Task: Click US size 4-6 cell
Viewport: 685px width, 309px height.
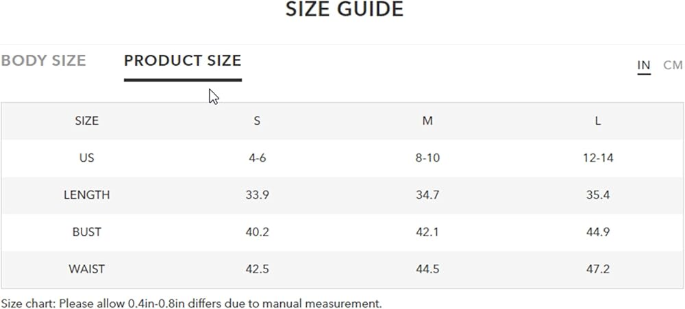Action: click(257, 158)
